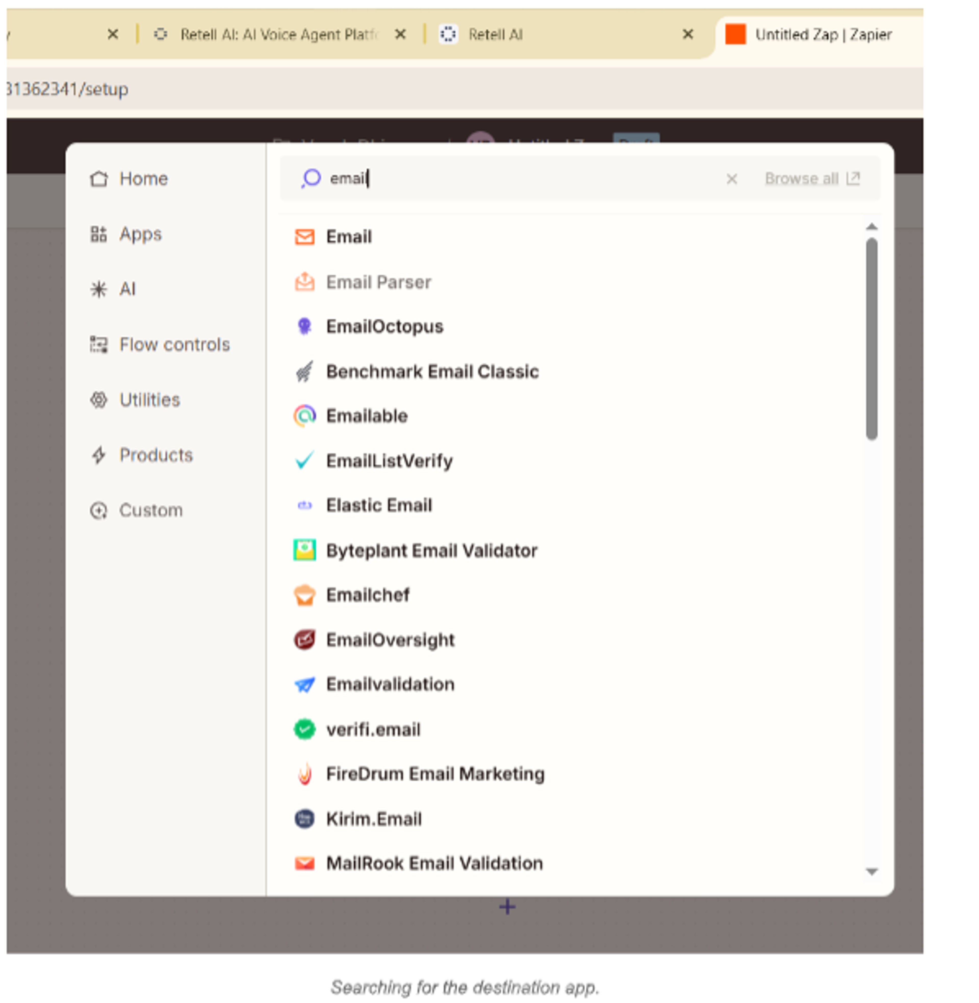Screen dimensions: 979x1003
Task: Click the EmailOctopus purple octopus icon
Action: pos(304,326)
